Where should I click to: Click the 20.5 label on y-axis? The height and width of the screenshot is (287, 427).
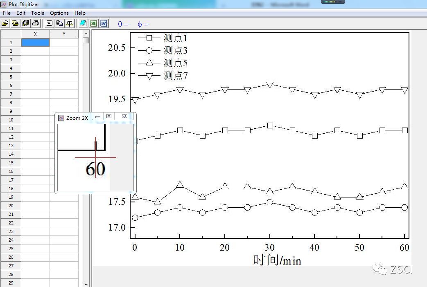117,47
